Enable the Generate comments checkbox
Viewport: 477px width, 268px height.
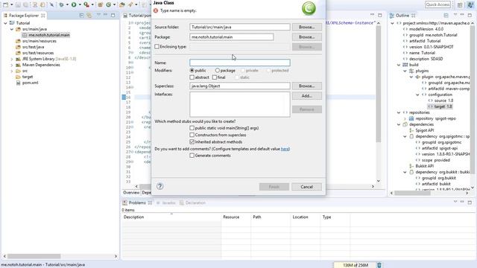pos(192,156)
